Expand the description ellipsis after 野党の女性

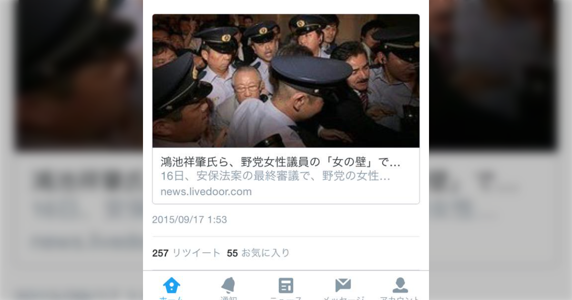point(385,177)
